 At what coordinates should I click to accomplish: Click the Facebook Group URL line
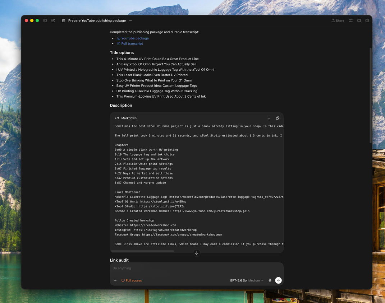coord(169,234)
